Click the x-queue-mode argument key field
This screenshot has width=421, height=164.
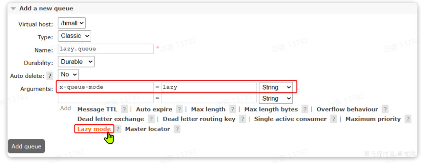click(105, 87)
